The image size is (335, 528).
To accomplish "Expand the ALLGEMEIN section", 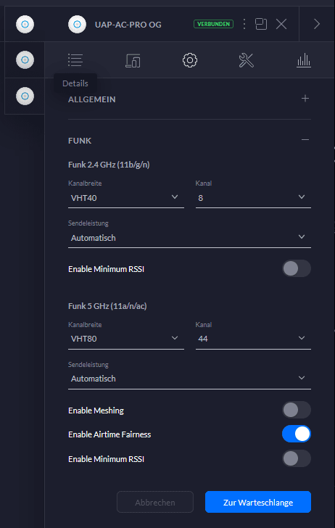I will [305, 99].
